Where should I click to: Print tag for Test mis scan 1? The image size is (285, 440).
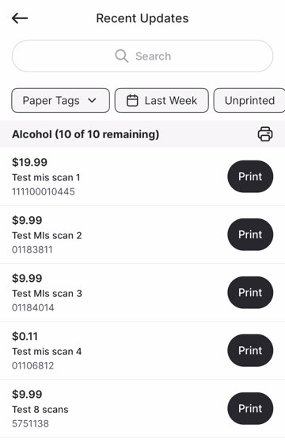pos(250,176)
